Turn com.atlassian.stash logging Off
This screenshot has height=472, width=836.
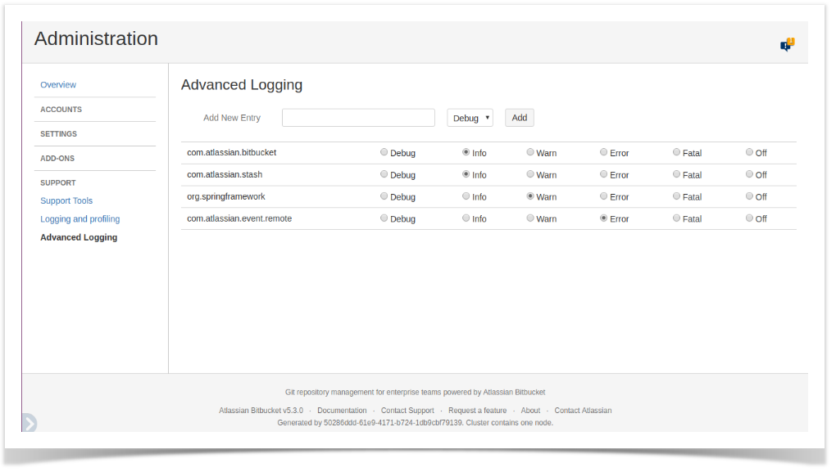[749, 174]
